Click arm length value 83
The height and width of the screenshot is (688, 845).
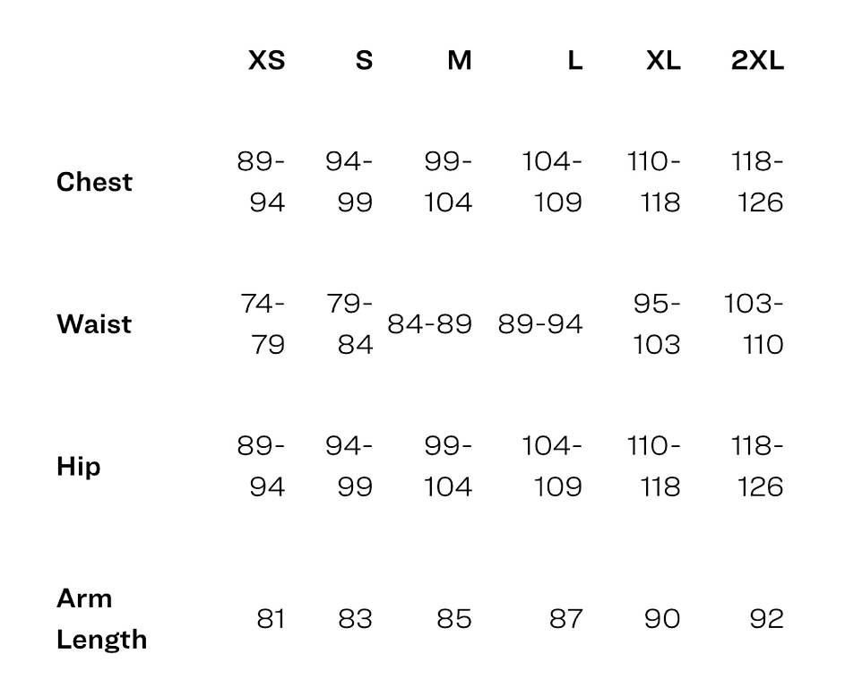coord(356,619)
